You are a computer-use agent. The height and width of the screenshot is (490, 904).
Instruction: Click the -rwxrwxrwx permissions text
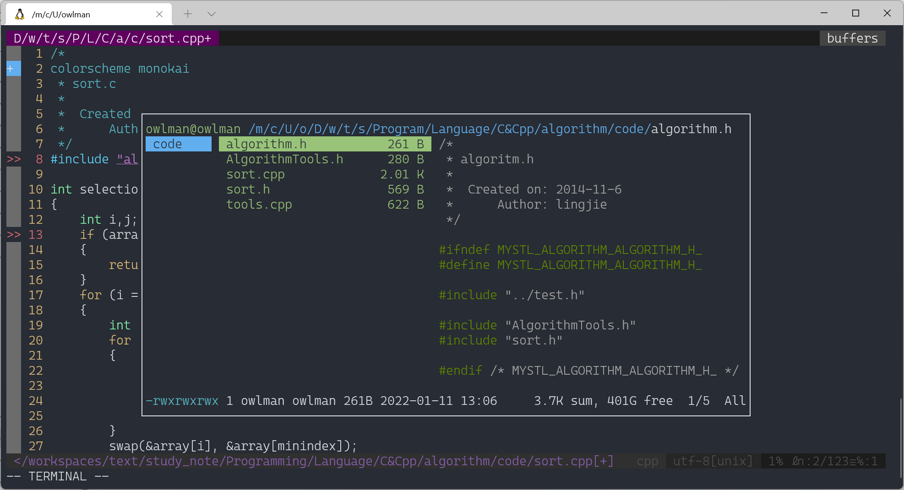click(182, 401)
